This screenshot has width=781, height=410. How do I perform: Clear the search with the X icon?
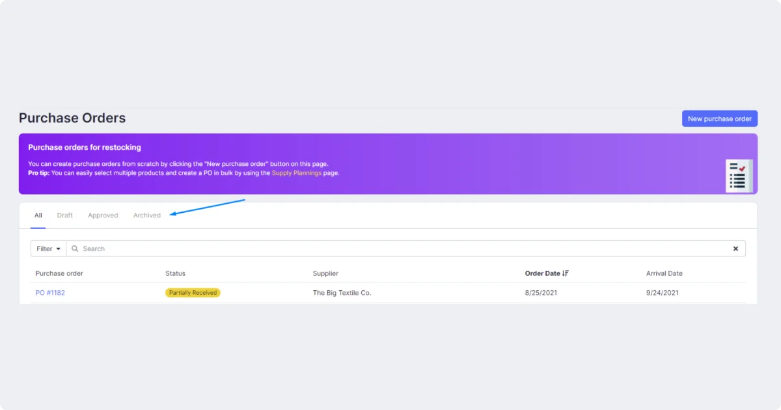[x=735, y=249]
